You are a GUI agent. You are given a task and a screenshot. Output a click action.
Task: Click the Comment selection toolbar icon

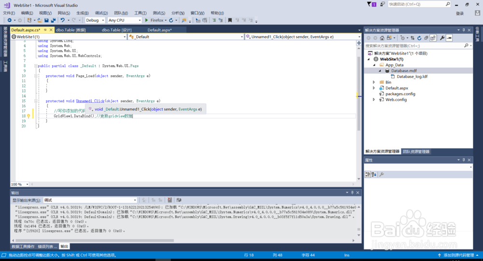coord(214,20)
